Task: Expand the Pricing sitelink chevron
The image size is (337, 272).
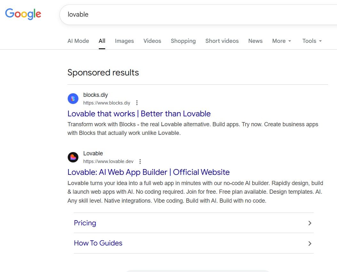Action: click(x=310, y=223)
